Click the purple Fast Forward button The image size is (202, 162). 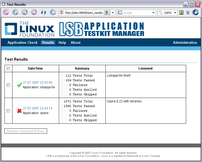34,13
